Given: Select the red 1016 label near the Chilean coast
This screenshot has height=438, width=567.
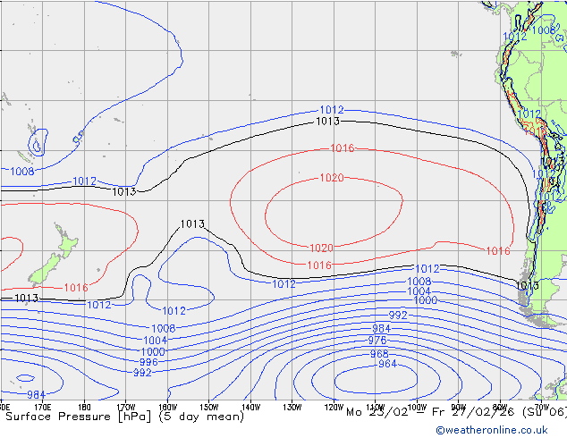Looking at the screenshot, I should click(x=498, y=251).
